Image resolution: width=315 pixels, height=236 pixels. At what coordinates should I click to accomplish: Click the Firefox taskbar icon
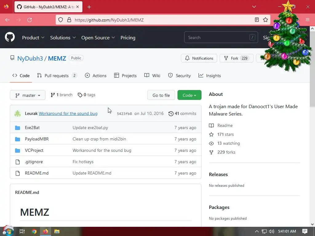(x=46, y=231)
